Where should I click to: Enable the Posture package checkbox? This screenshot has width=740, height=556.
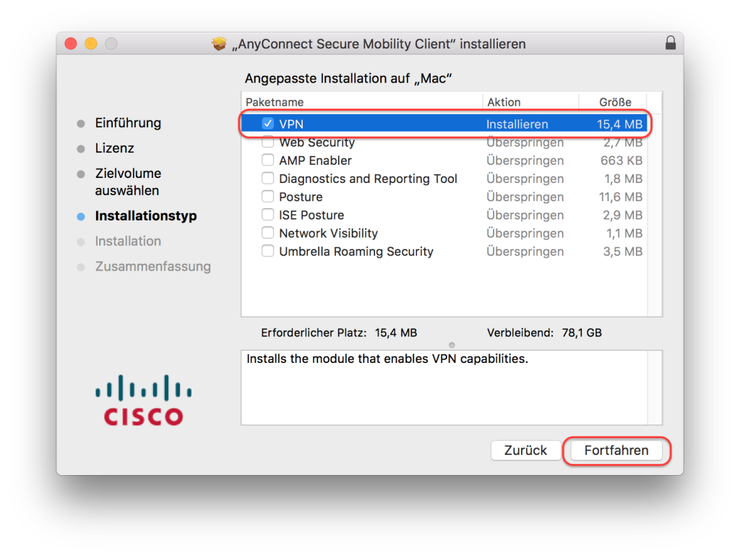[268, 197]
